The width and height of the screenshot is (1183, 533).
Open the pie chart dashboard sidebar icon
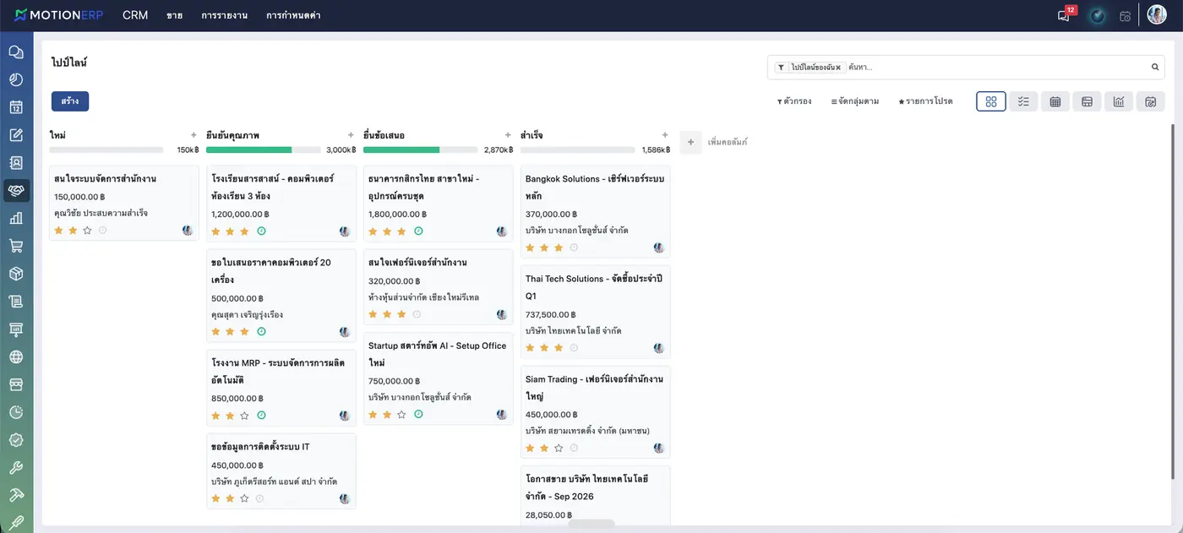pos(16,79)
